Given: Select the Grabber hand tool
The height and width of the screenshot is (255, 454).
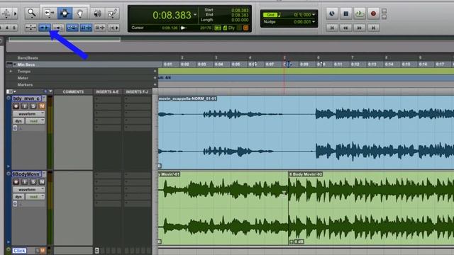Looking at the screenshot, I should click(80, 13).
